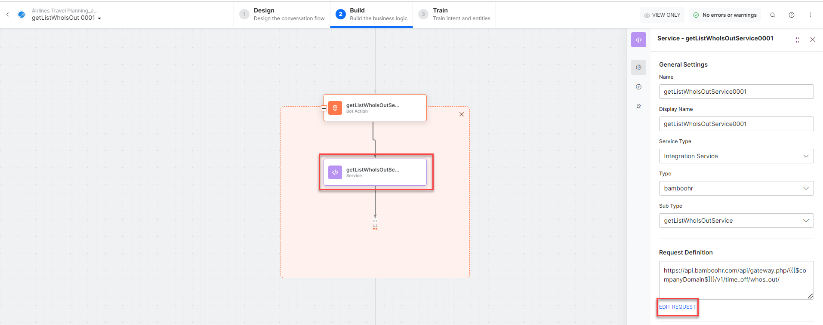Minimize the service properties panel
Image resolution: width=823 pixels, height=325 pixels.
798,40
